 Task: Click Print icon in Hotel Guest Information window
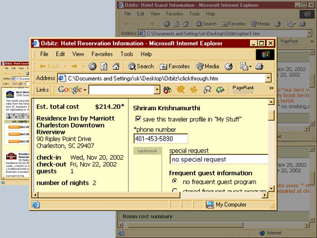point(302,24)
